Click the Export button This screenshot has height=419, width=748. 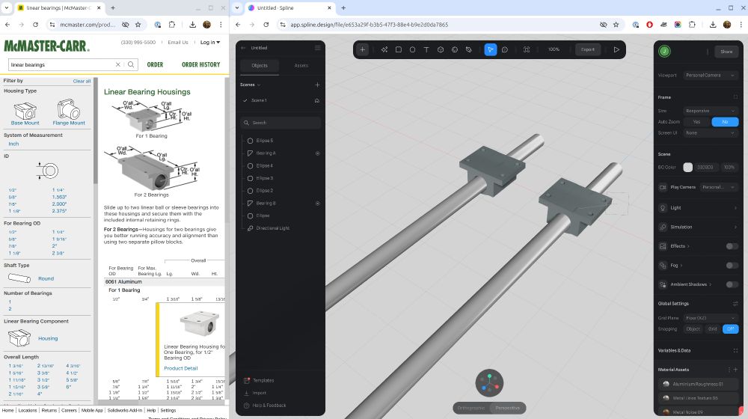(x=588, y=49)
